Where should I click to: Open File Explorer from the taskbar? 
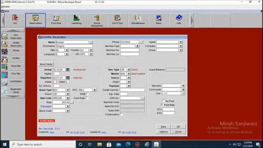[x=99, y=144]
